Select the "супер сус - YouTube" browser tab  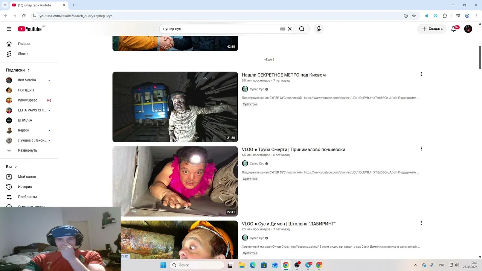point(39,5)
